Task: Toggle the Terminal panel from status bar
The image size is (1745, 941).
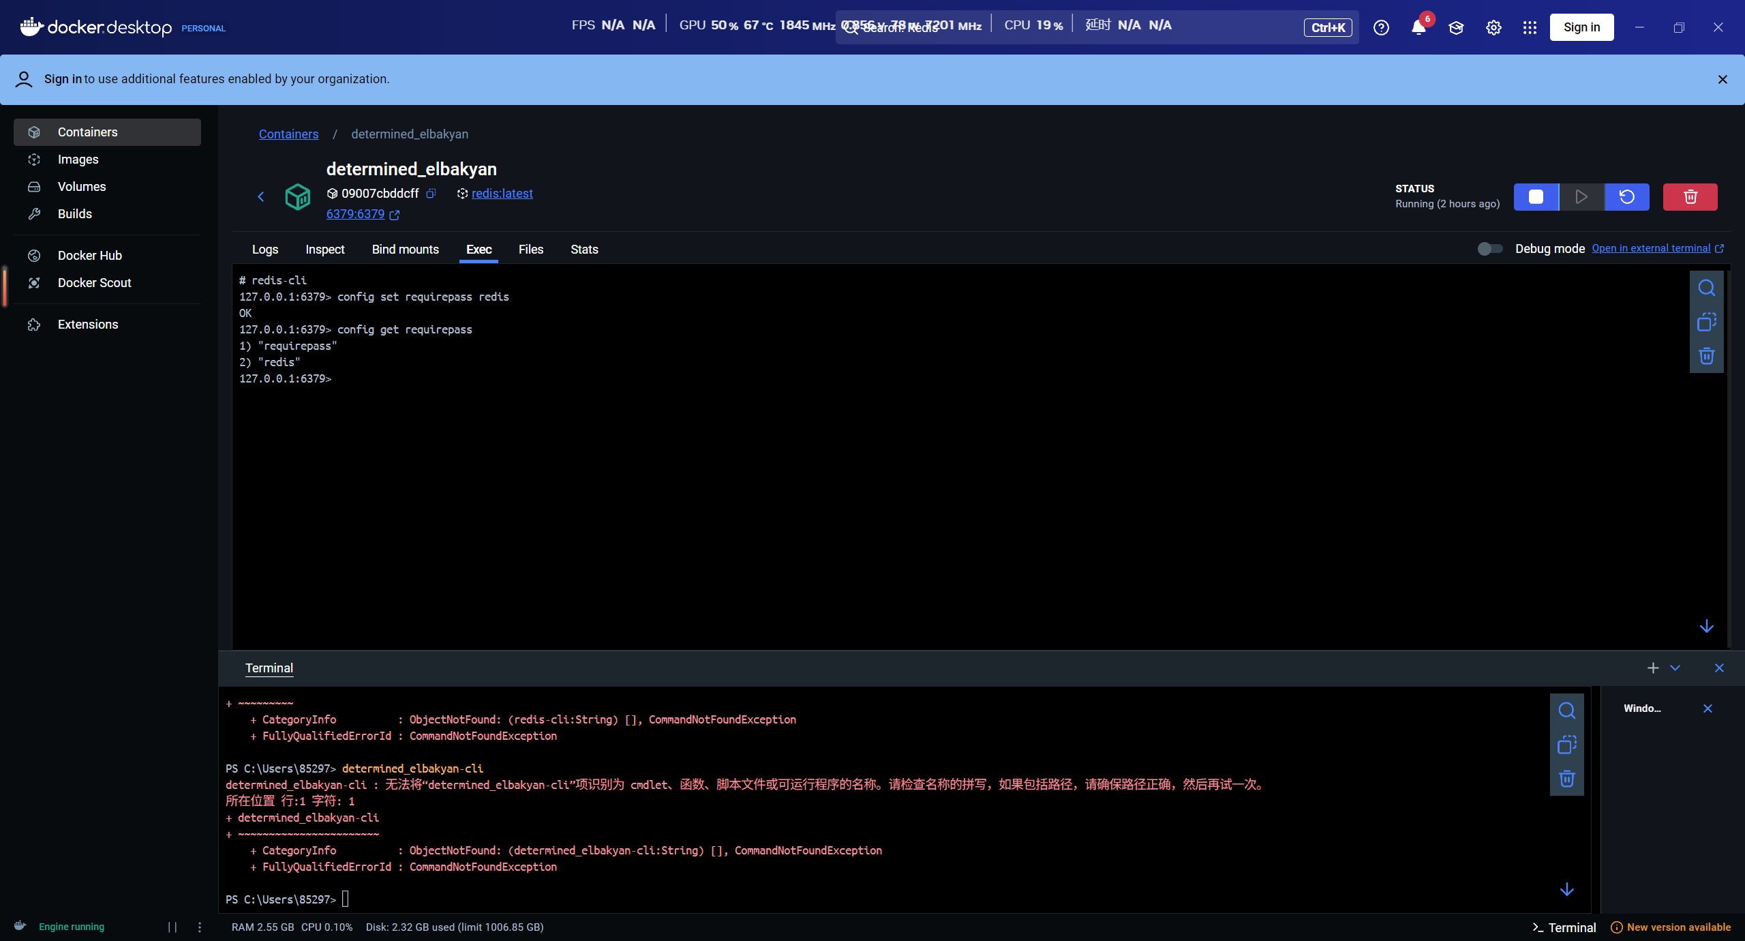Action: point(1564,927)
